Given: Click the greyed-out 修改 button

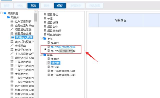Looking at the screenshot, I should click(20, 5).
